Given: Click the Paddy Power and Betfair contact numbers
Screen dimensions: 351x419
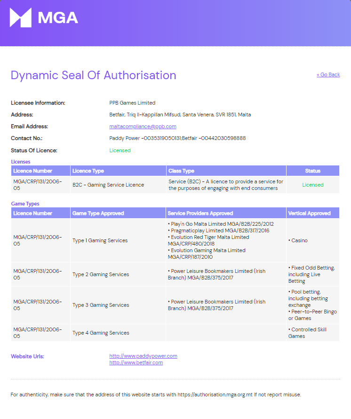Looking at the screenshot, I should click(177, 138).
